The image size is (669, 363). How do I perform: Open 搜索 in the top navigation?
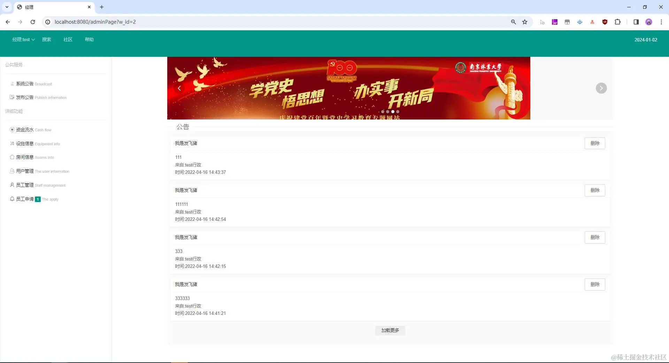click(x=47, y=40)
